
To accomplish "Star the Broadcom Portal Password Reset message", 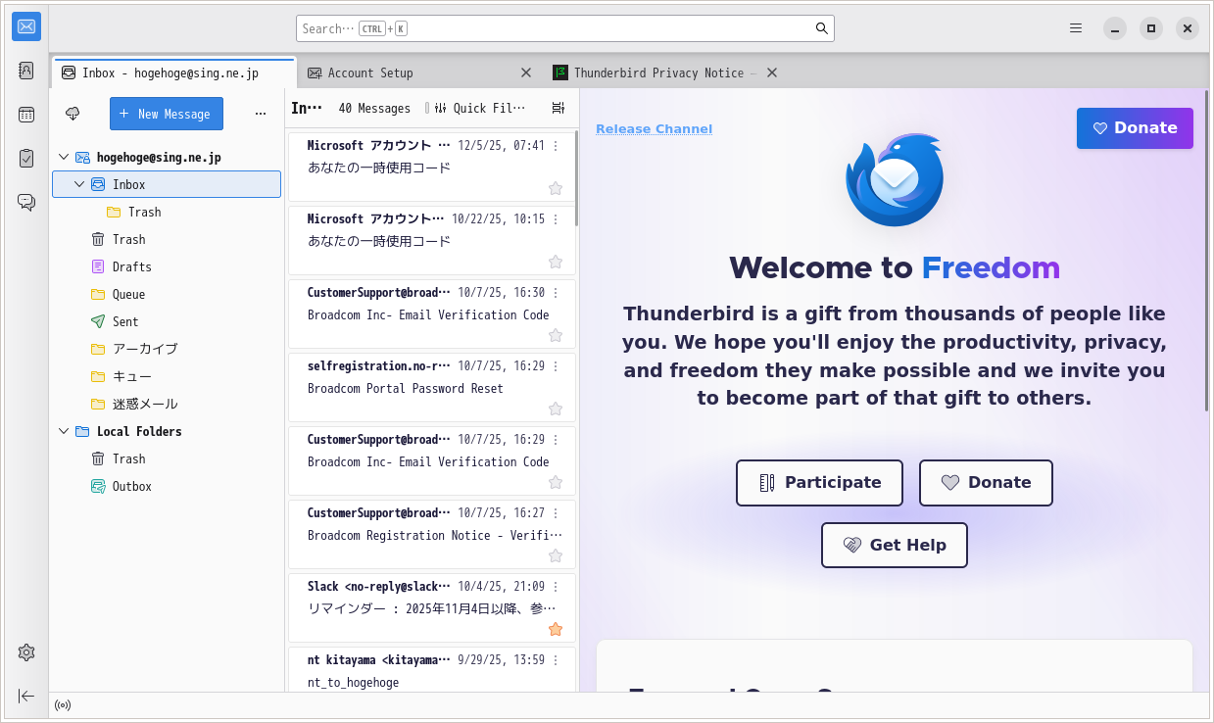I will point(556,409).
